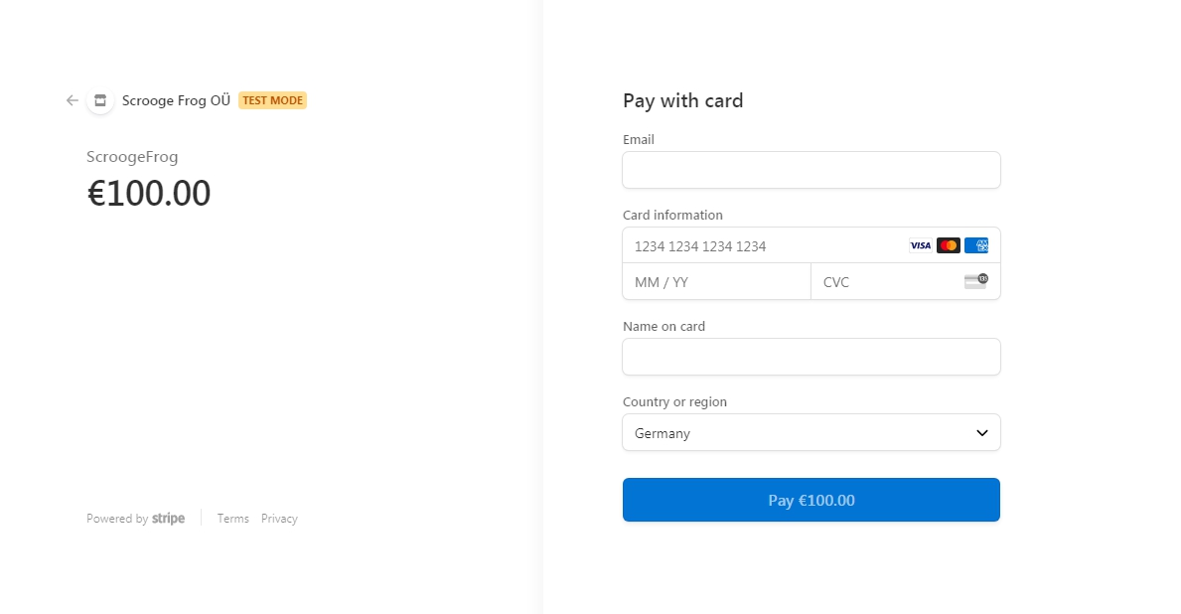Click the Scrooge Frog OÜ merchant name

point(176,100)
